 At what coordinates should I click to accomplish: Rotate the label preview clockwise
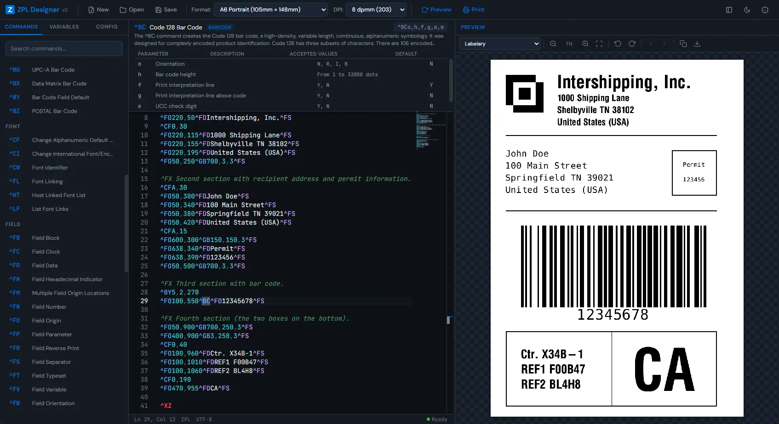point(632,44)
